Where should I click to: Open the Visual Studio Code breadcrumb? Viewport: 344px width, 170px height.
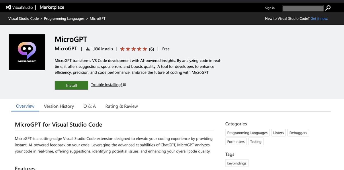24,19
